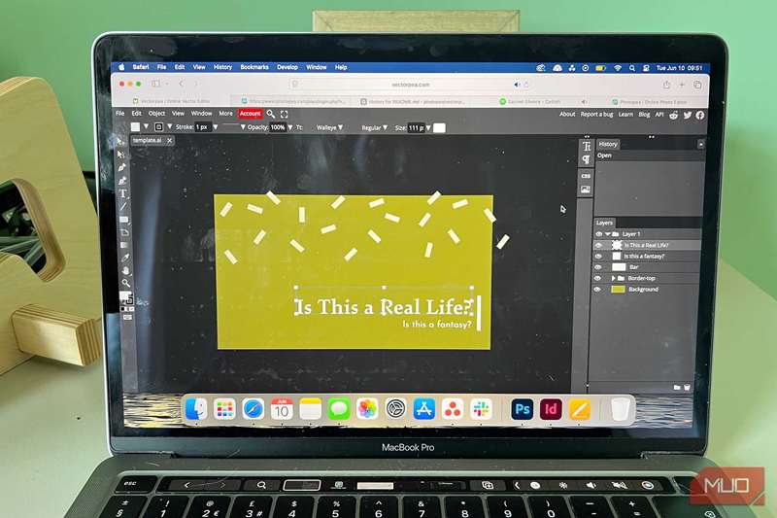Choose the Hand tool
The width and height of the screenshot is (777, 518).
(125, 270)
